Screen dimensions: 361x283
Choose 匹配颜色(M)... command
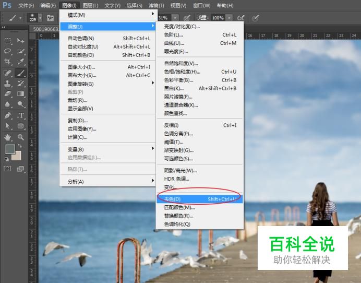[x=200, y=207]
